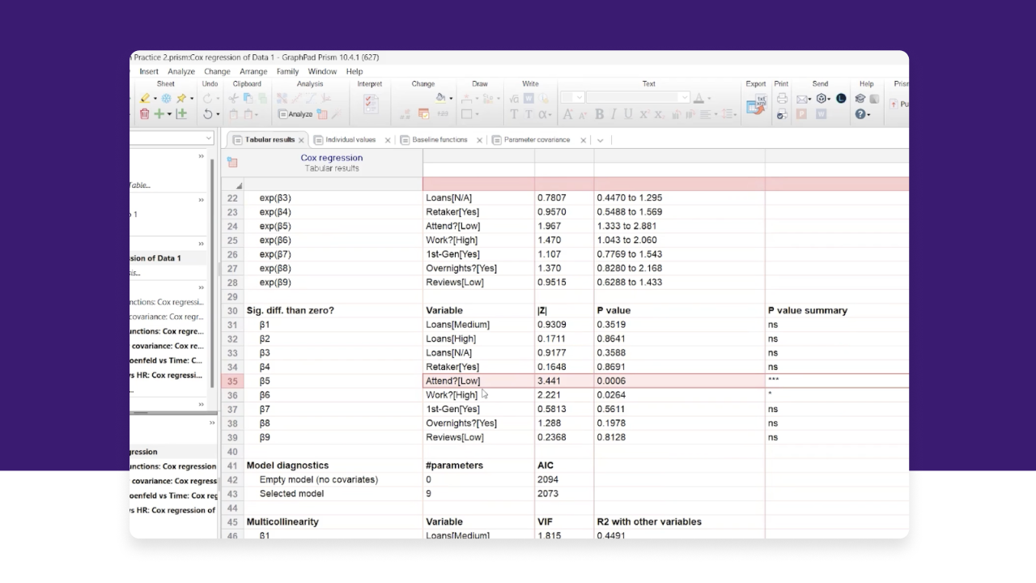Image resolution: width=1036 pixels, height=583 pixels.
Task: Click the snowflake freeze sheet icon
Action: [167, 98]
